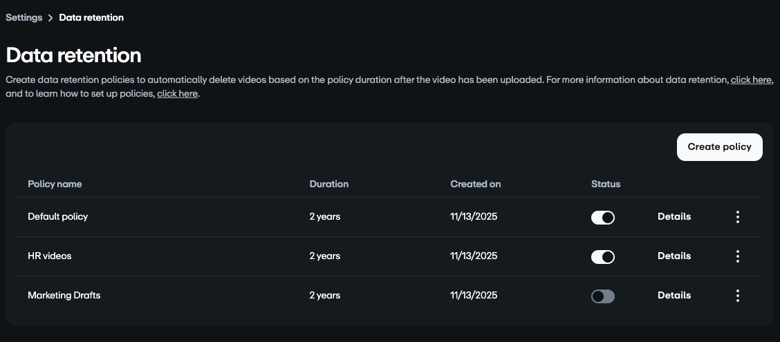Enable the Marketing Drafts policy toggle
The width and height of the screenshot is (780, 342).
tap(602, 296)
